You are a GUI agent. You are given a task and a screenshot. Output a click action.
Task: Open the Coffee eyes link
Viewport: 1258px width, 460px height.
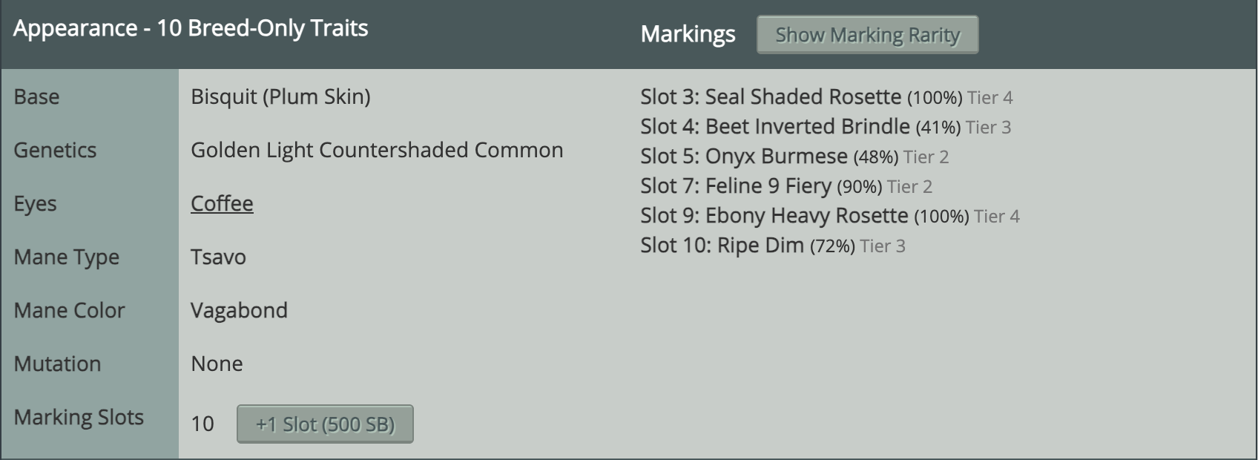(222, 203)
